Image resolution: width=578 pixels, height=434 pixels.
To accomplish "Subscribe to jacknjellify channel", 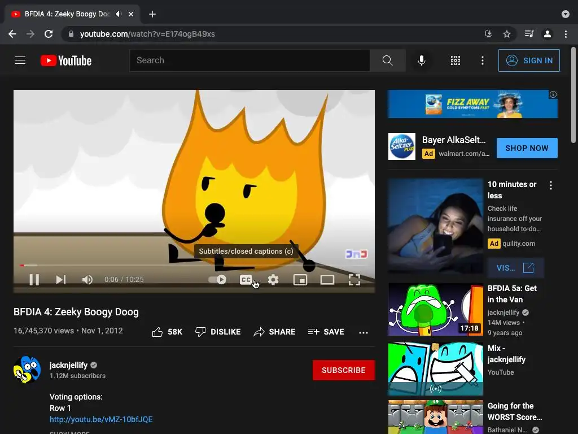I will click(344, 370).
